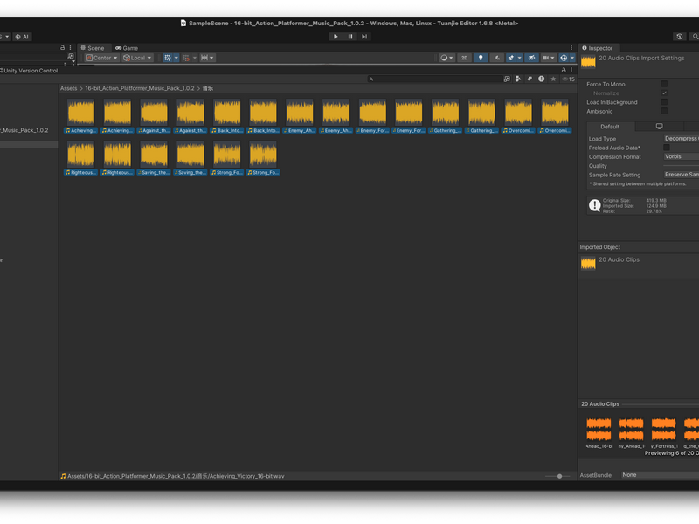Image resolution: width=699 pixels, height=524 pixels.
Task: Click Search by Type icon in Project panel
Action: pos(518,79)
